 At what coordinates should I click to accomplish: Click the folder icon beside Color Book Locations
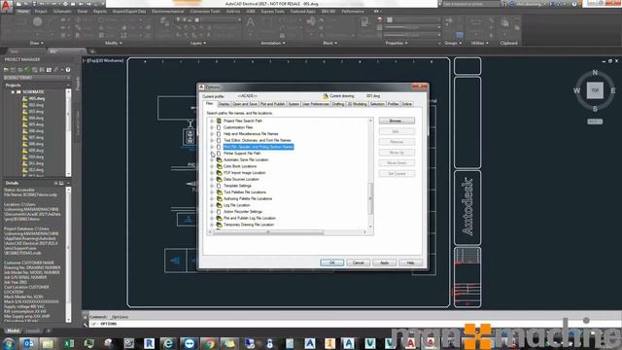tap(219, 166)
